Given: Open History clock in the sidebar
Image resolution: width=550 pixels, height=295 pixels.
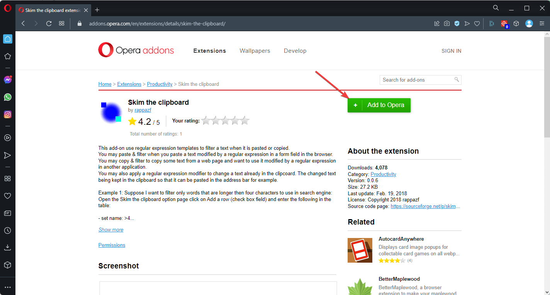Looking at the screenshot, I should click(x=7, y=230).
